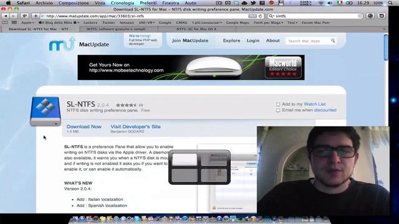This screenshot has height=224, width=399.
Task: Click the About navigation link
Action: coord(273,40)
